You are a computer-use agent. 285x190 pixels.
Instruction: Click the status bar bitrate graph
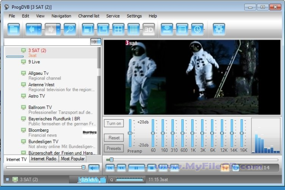[x=92, y=180]
